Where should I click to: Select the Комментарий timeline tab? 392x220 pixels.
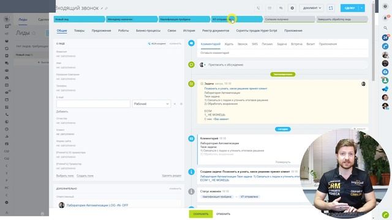pos(211,44)
